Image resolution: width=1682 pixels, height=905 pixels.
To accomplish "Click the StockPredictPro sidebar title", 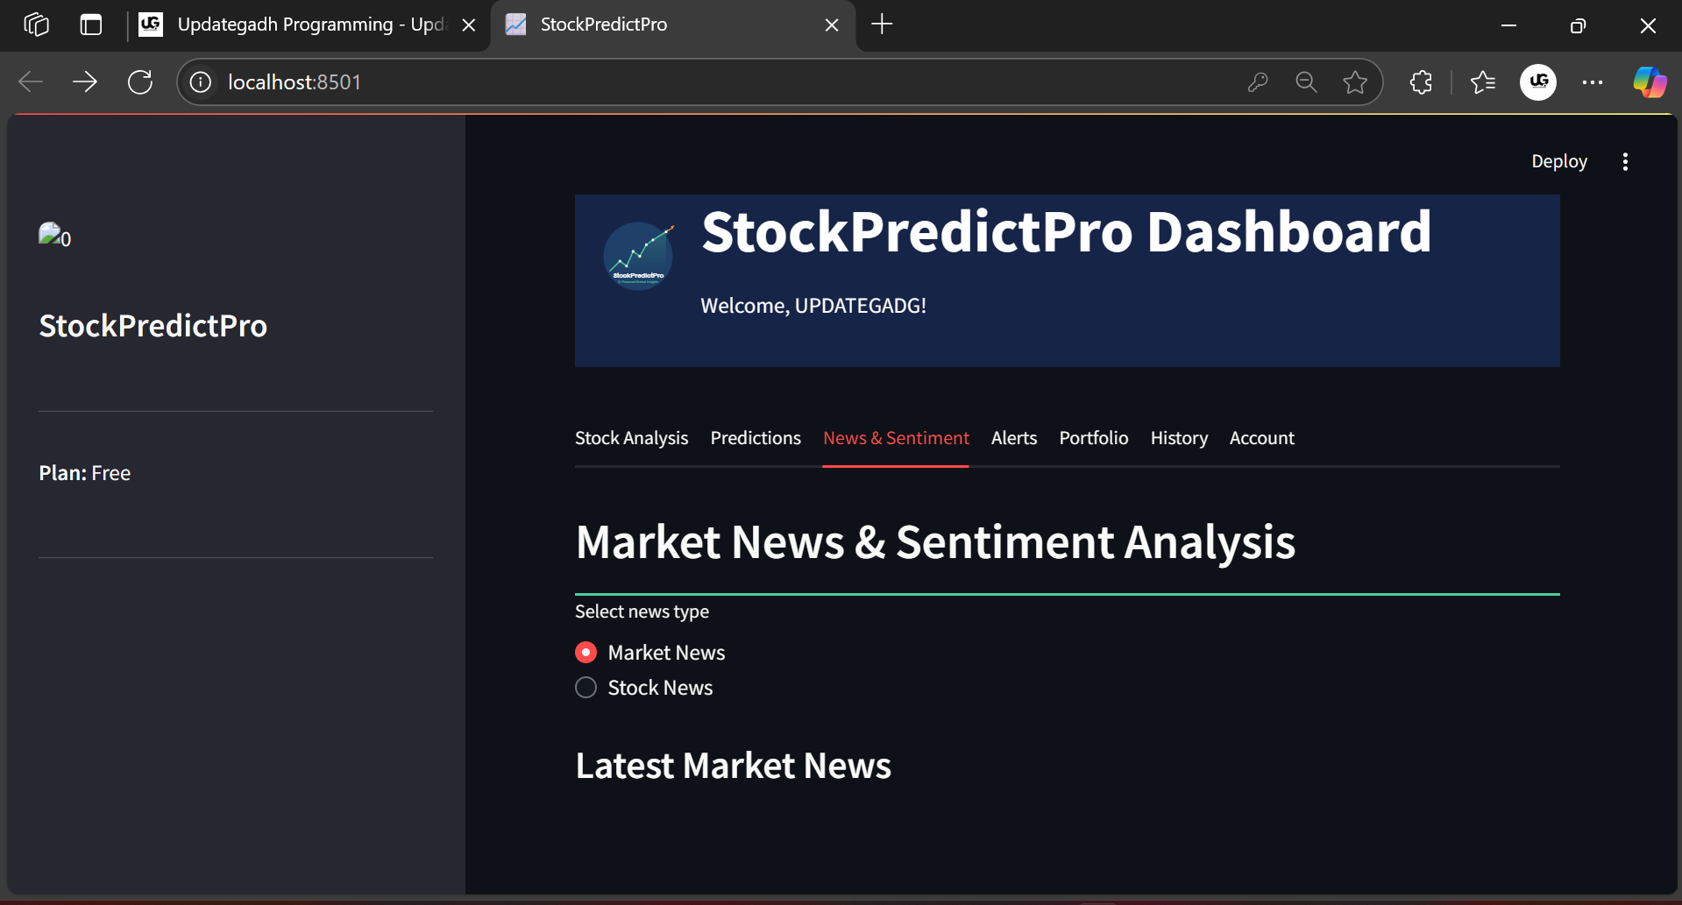I will tap(153, 326).
